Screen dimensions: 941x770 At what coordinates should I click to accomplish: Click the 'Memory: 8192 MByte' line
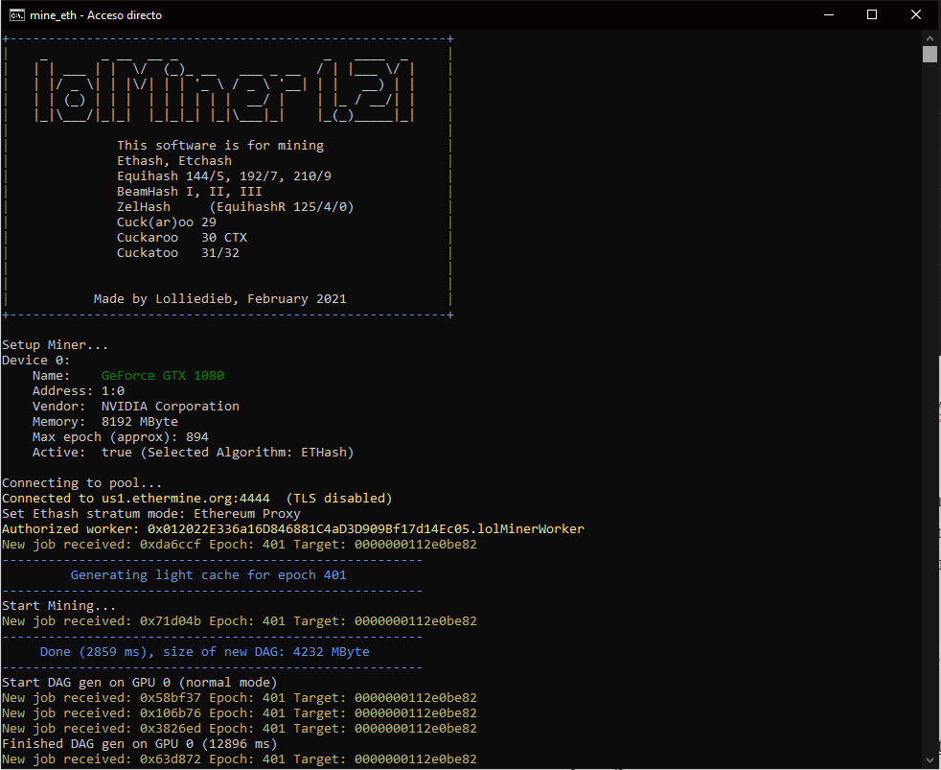[105, 422]
